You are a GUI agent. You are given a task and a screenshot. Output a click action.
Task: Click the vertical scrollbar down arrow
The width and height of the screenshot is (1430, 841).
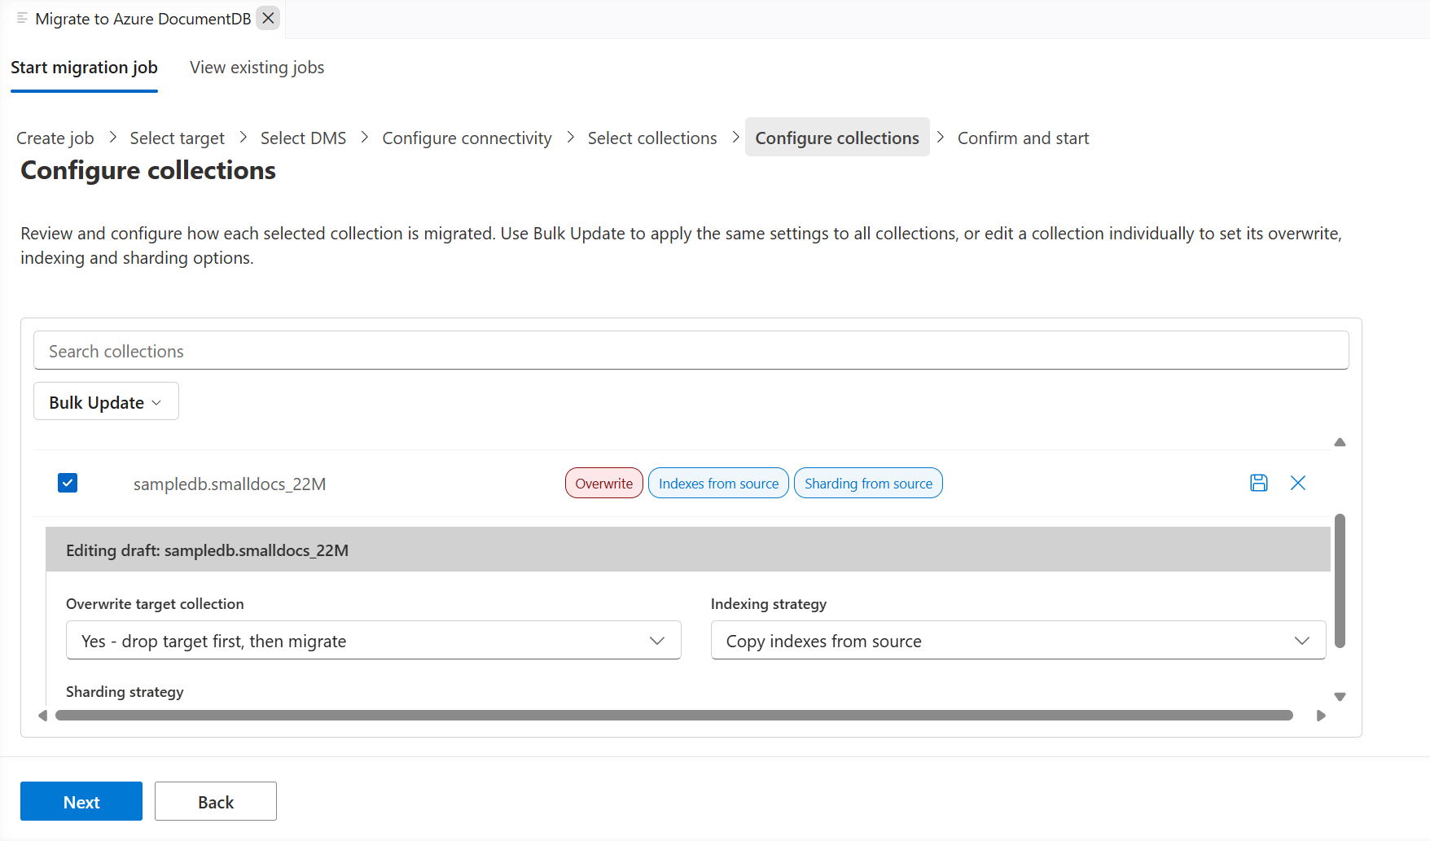[x=1340, y=697]
